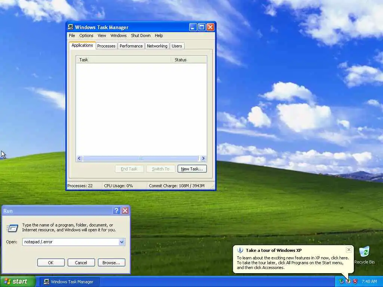Click the New Task... button

click(x=192, y=169)
